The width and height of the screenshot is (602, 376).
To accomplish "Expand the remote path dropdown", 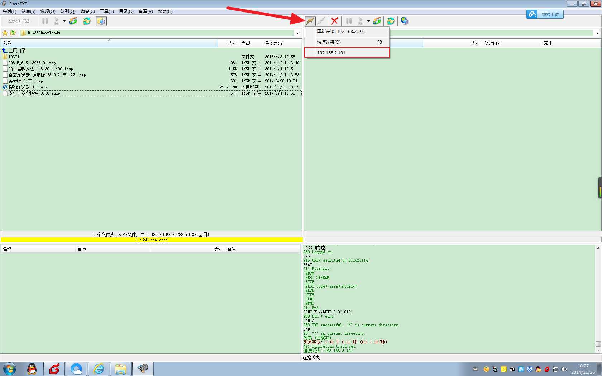I will 597,33.
